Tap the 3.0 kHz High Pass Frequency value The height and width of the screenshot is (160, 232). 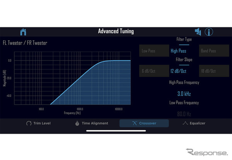click(x=184, y=94)
